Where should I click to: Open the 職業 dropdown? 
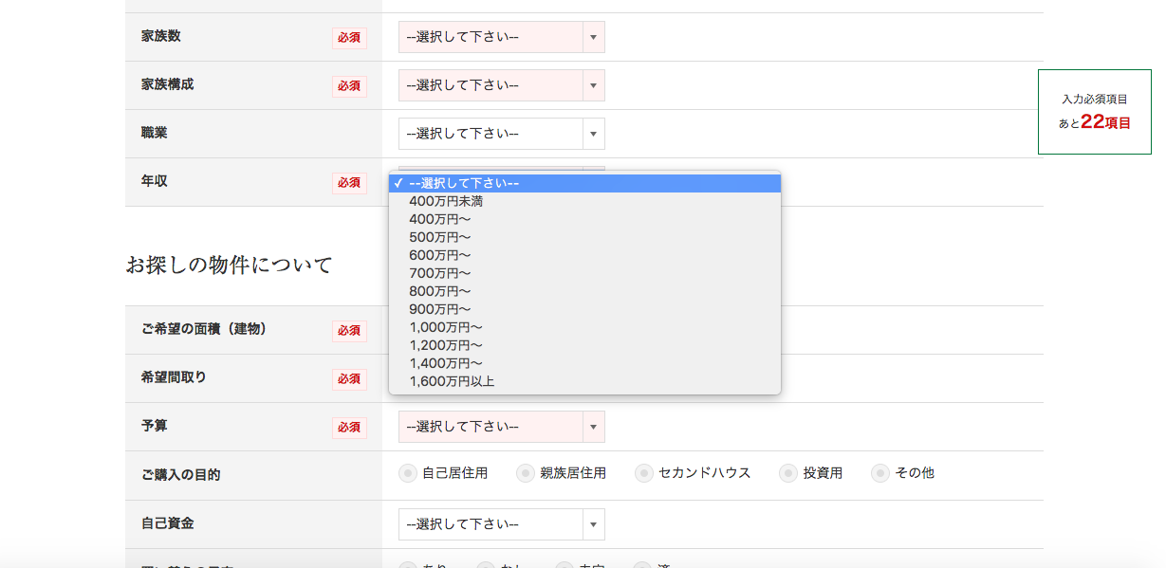click(x=501, y=134)
